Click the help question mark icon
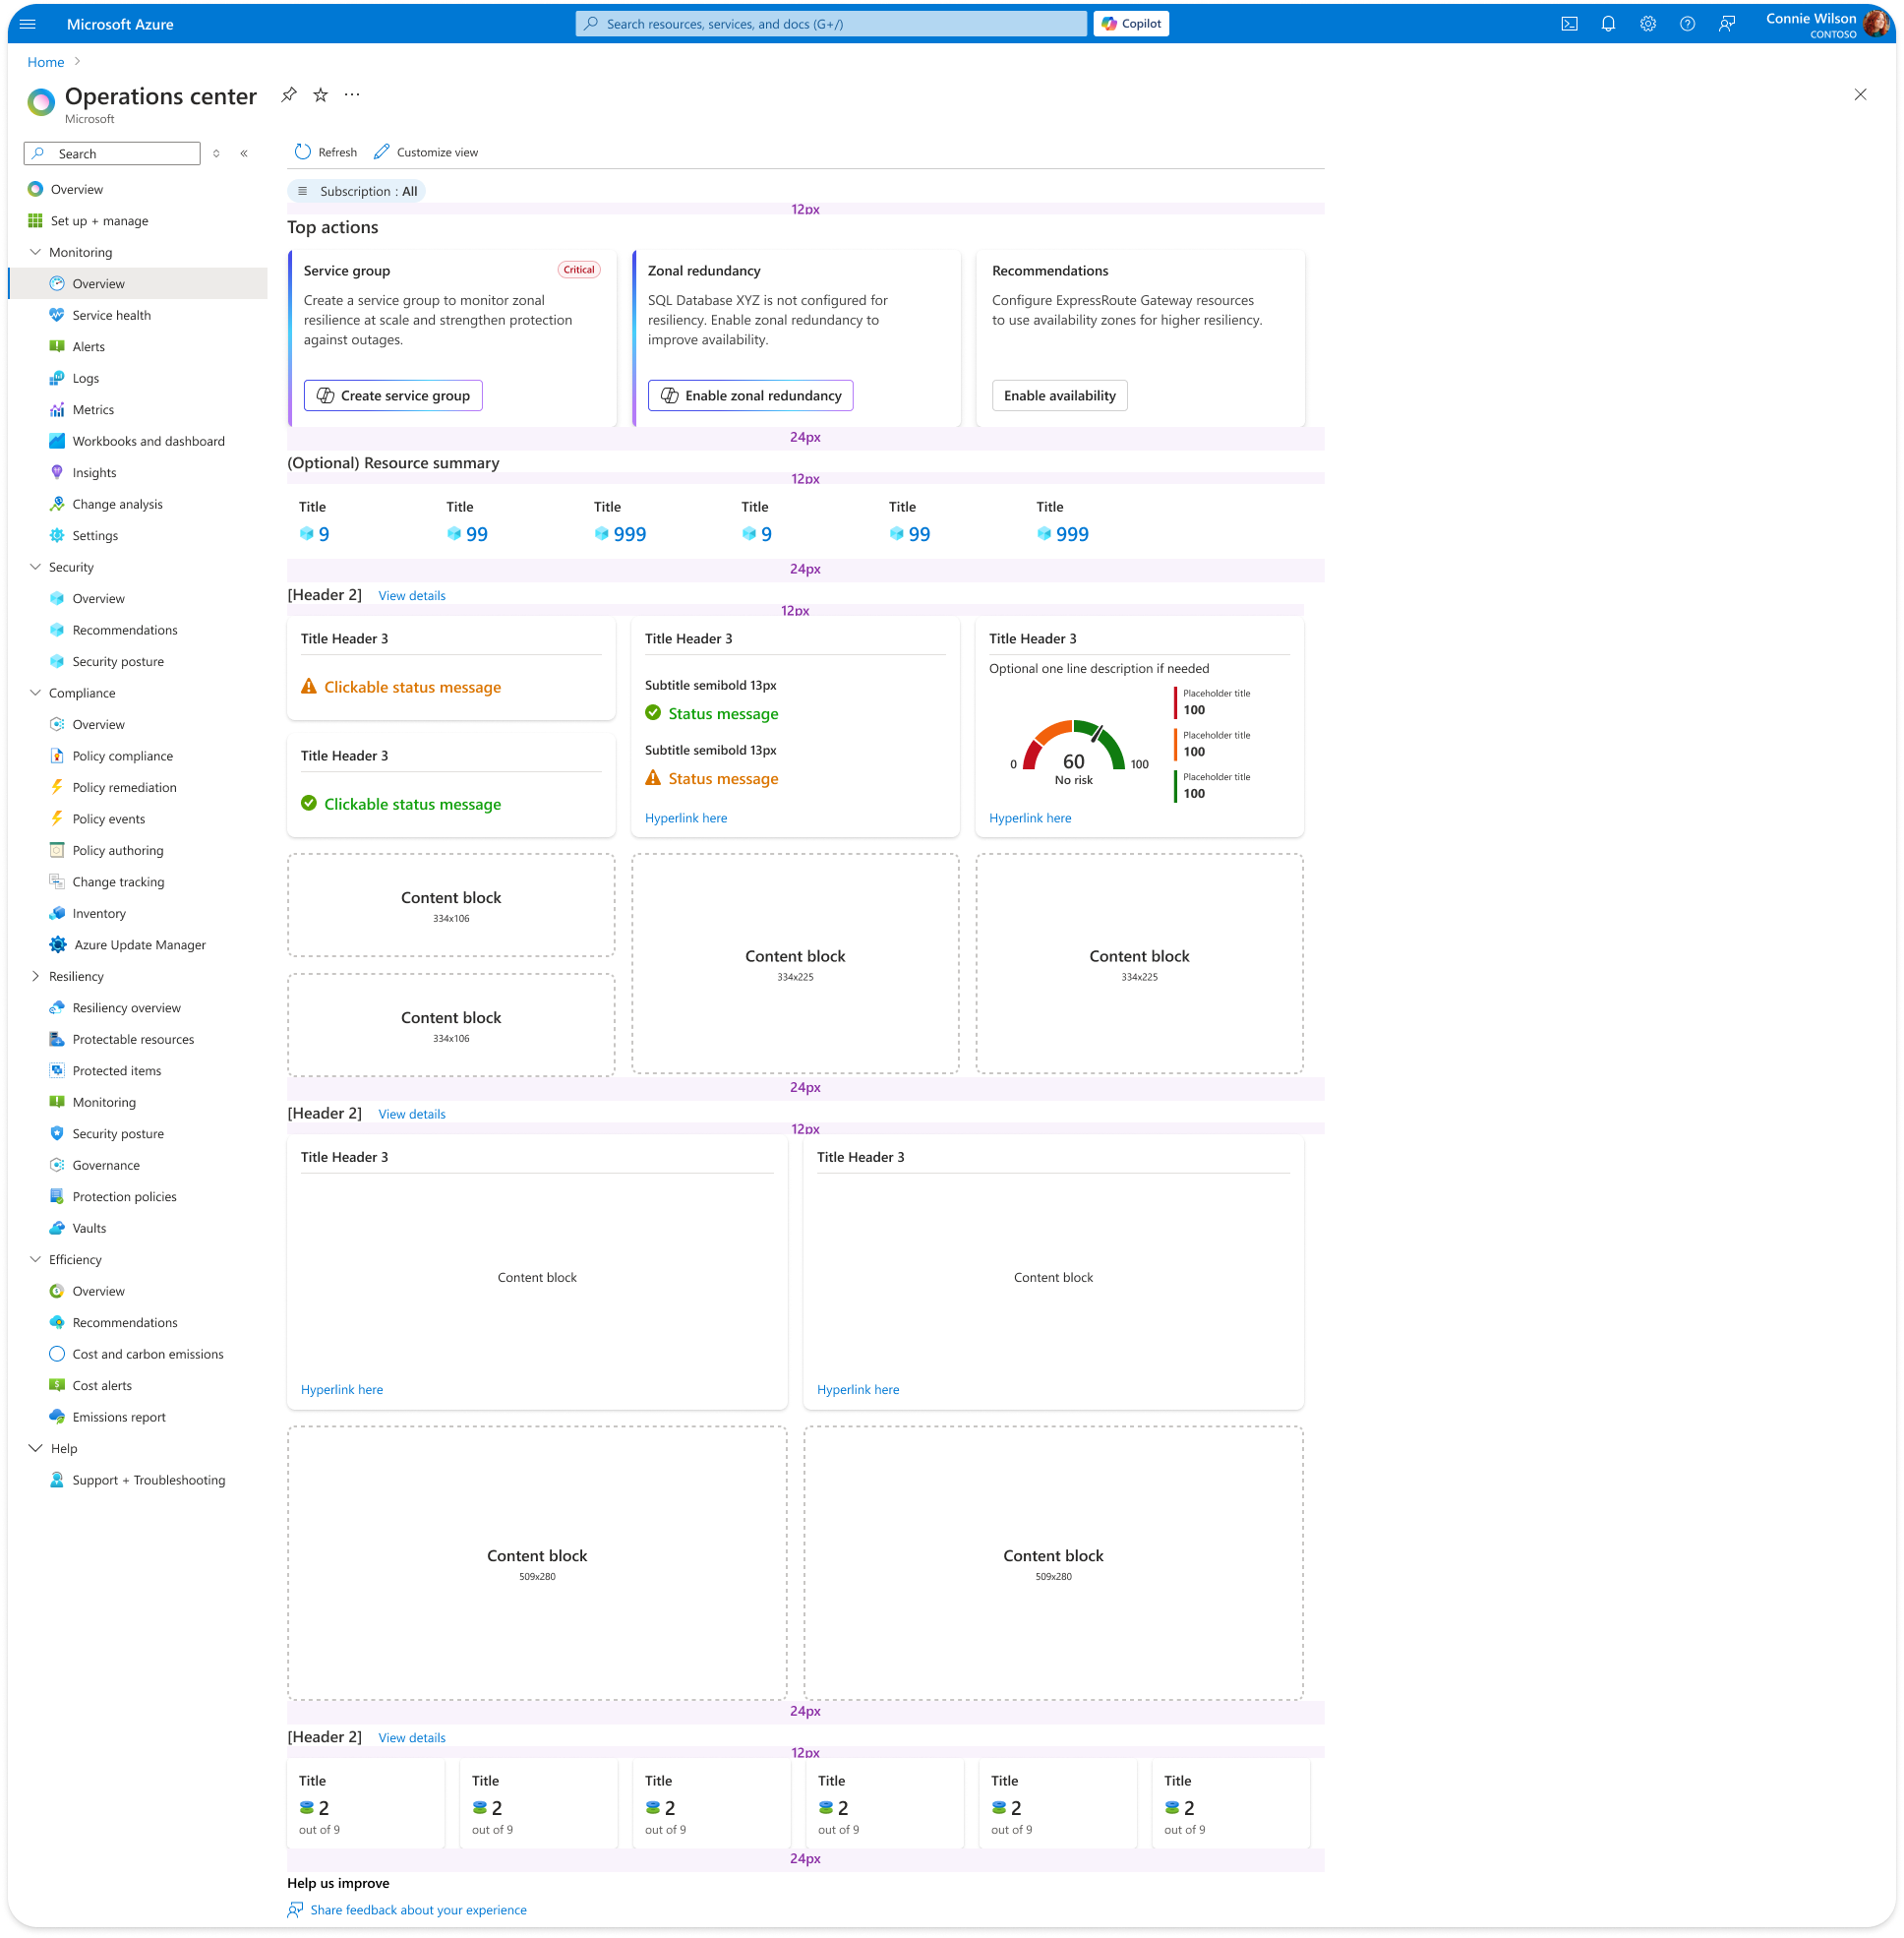This screenshot has width=1904, height=1938. (1687, 24)
